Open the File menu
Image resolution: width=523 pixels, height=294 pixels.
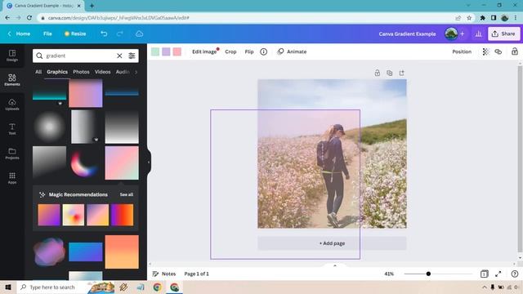coord(47,33)
